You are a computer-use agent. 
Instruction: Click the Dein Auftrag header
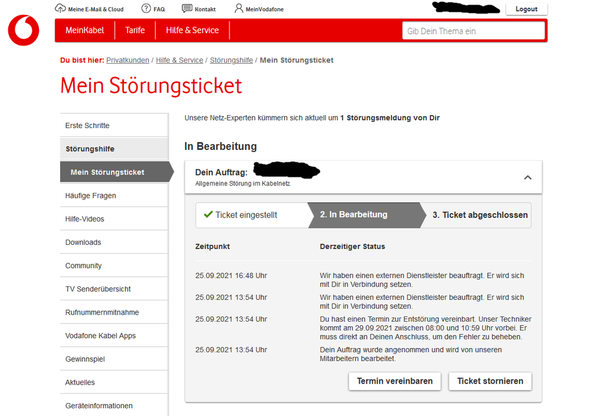[x=363, y=177]
